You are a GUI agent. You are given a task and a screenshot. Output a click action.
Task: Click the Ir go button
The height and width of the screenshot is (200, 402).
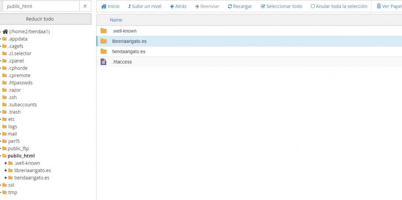pyautogui.click(x=85, y=6)
